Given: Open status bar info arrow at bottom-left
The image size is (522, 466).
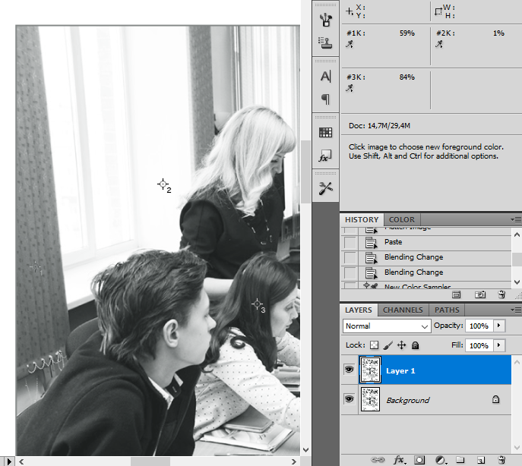Looking at the screenshot, I should pyautogui.click(x=8, y=461).
